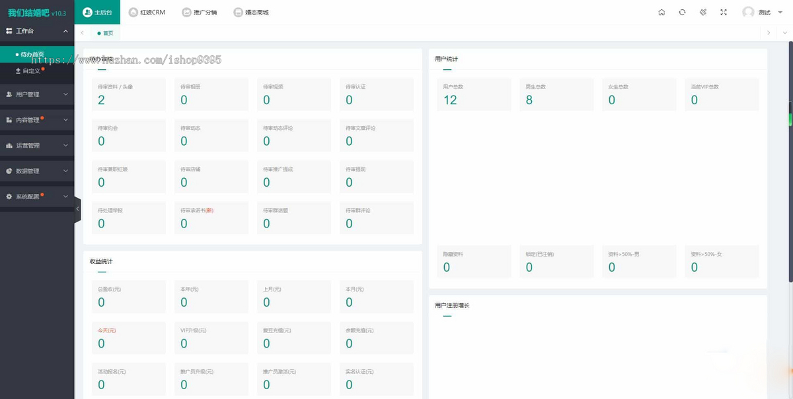
Task: Click the 我们结婚吧 v10.3 logo
Action: (37, 13)
